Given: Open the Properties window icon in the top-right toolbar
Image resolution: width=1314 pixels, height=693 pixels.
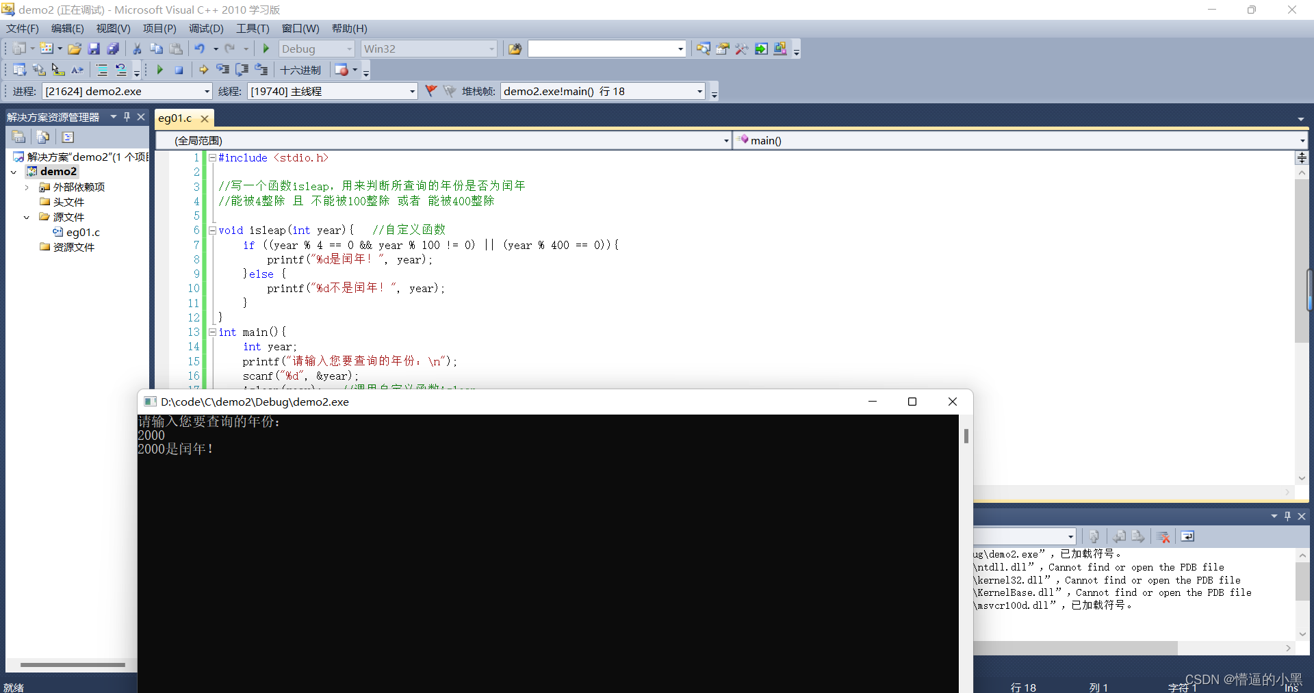Looking at the screenshot, I should click(722, 49).
